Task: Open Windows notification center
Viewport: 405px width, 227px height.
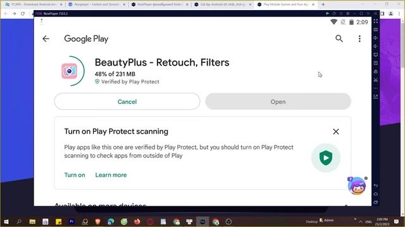Action: point(397,221)
